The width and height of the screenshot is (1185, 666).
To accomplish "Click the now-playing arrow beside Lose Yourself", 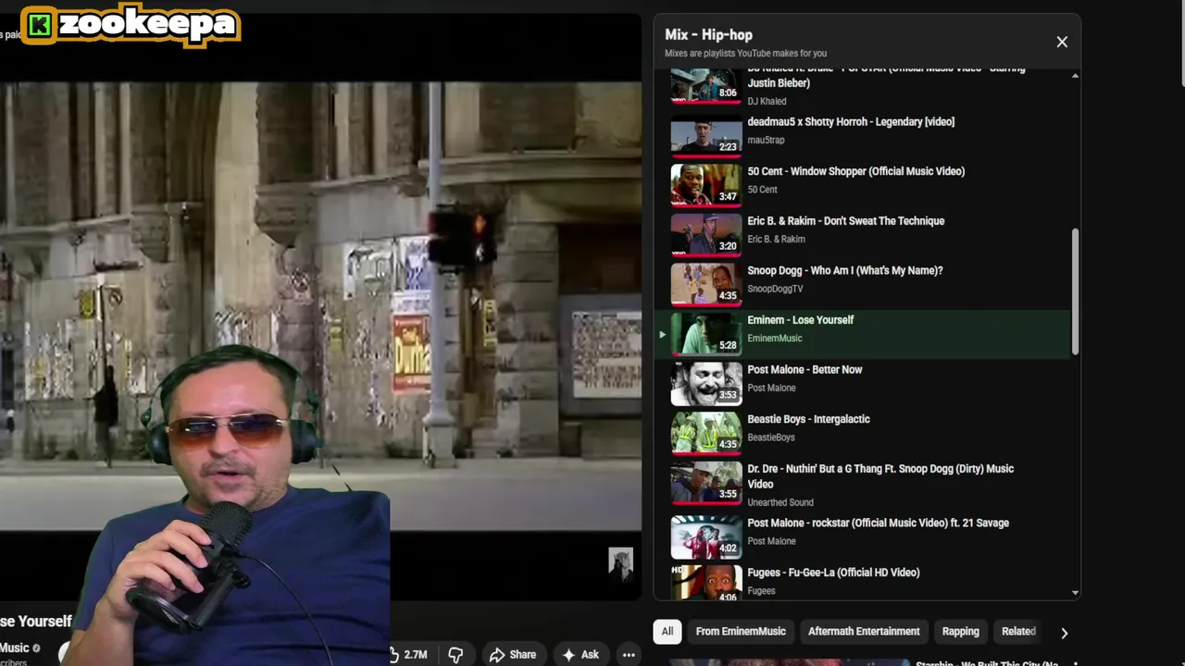I will (662, 334).
